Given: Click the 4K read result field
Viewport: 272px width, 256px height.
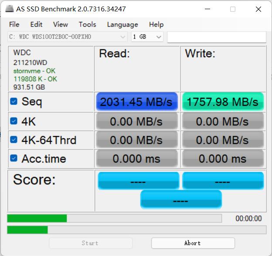Looking at the screenshot, I should click(x=137, y=121).
